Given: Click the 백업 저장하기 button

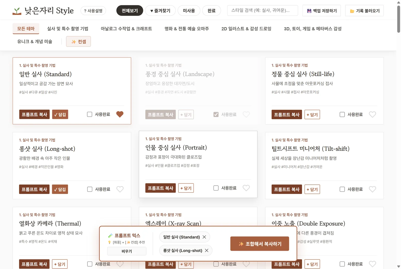Looking at the screenshot, I should pyautogui.click(x=322, y=11).
